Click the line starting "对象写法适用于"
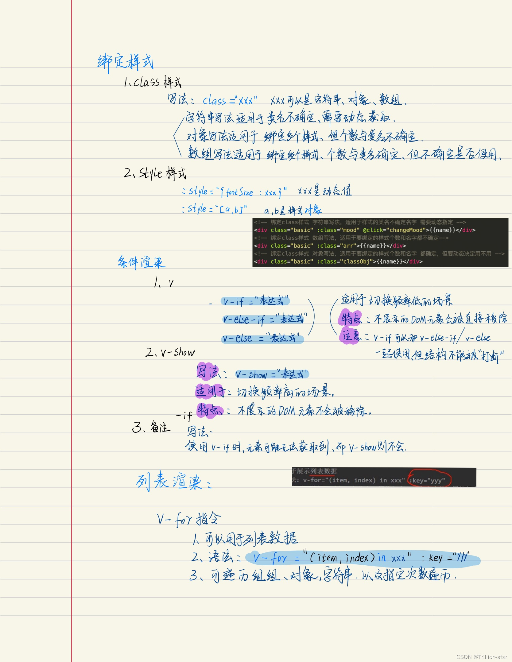 (305, 136)
